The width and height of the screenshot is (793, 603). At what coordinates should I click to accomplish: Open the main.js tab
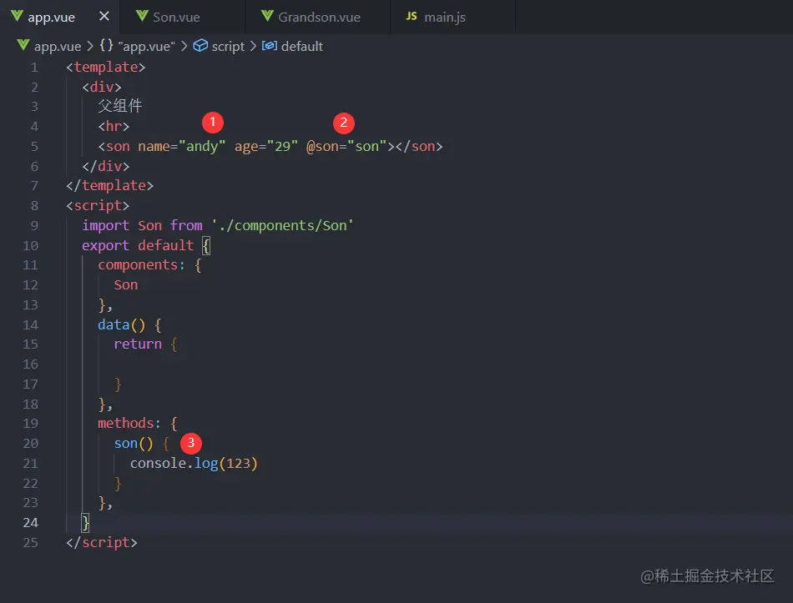(x=452, y=17)
